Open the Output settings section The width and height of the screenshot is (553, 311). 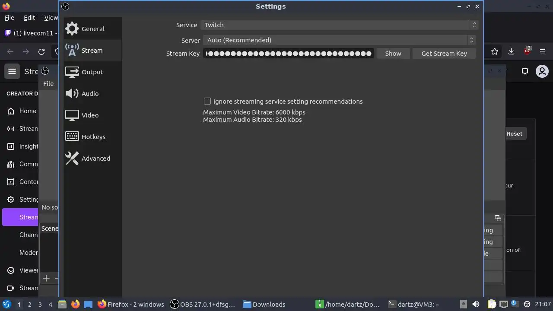click(92, 72)
